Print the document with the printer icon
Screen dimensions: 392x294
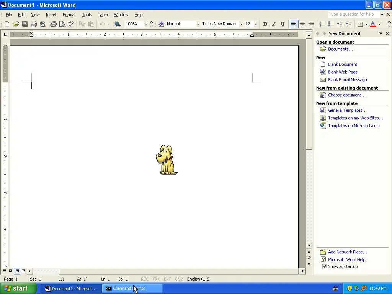54,24
